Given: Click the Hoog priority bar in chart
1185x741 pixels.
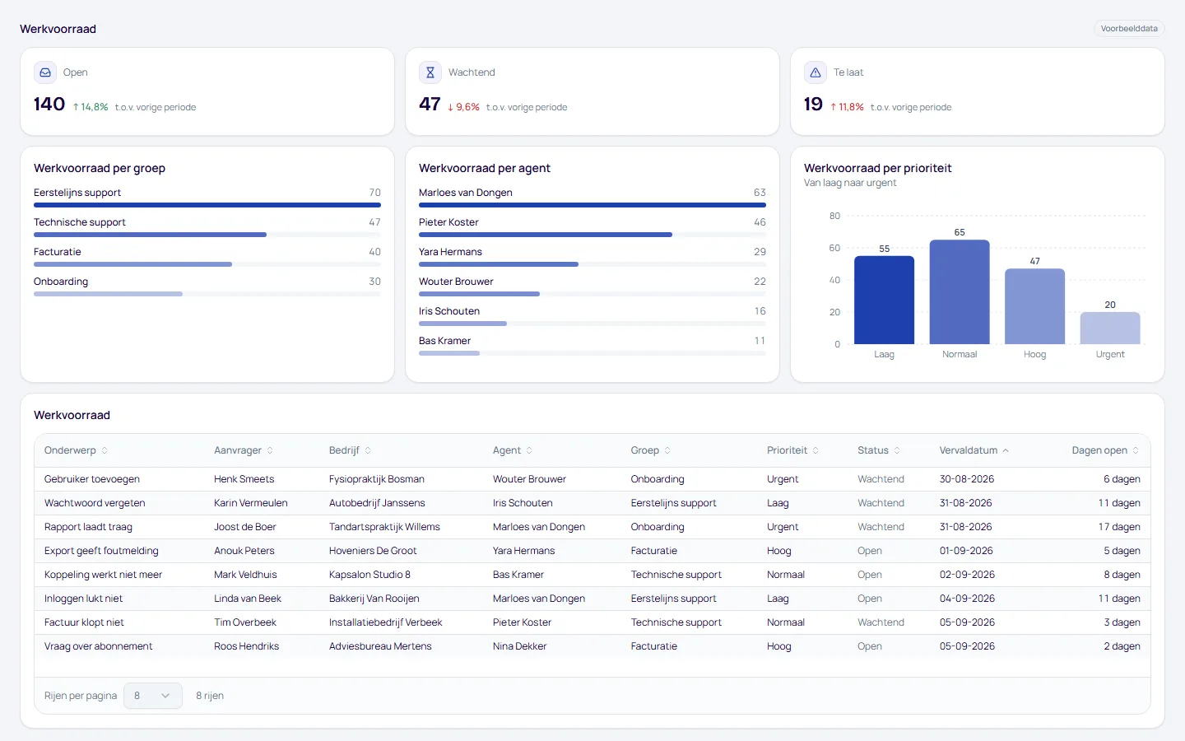Looking at the screenshot, I should click(1035, 306).
